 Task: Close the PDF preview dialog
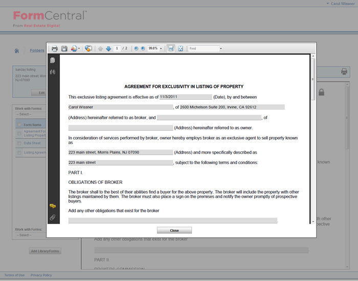[x=174, y=230]
